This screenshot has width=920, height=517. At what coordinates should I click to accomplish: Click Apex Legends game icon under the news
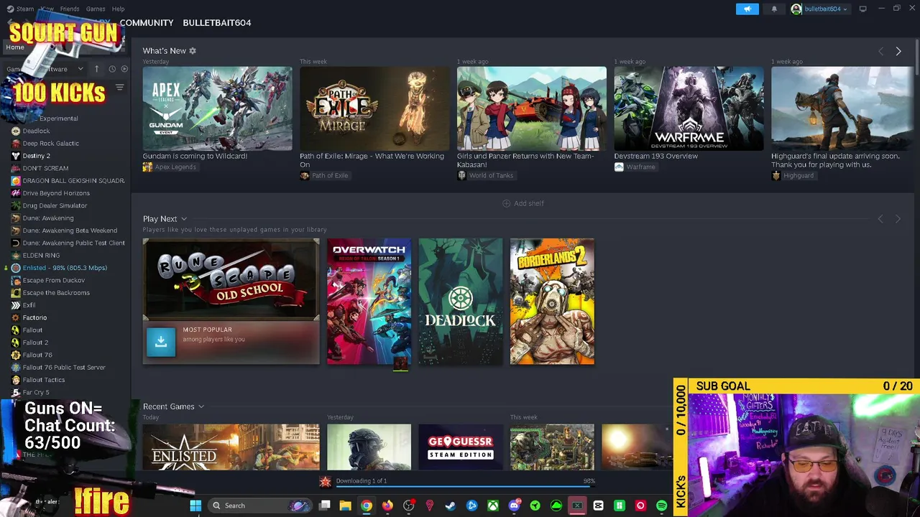pos(147,167)
